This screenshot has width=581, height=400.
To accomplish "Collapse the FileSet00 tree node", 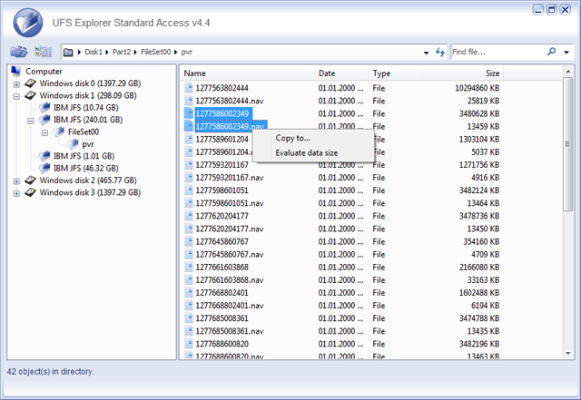I will click(x=44, y=132).
